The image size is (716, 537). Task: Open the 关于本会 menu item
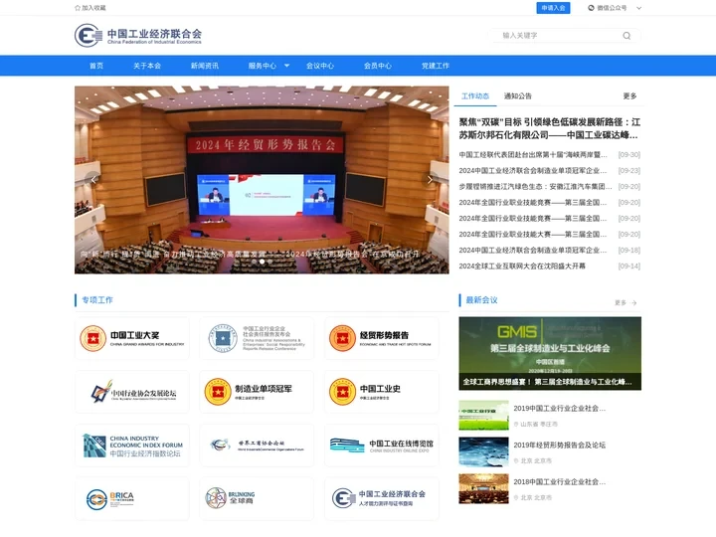click(x=147, y=66)
